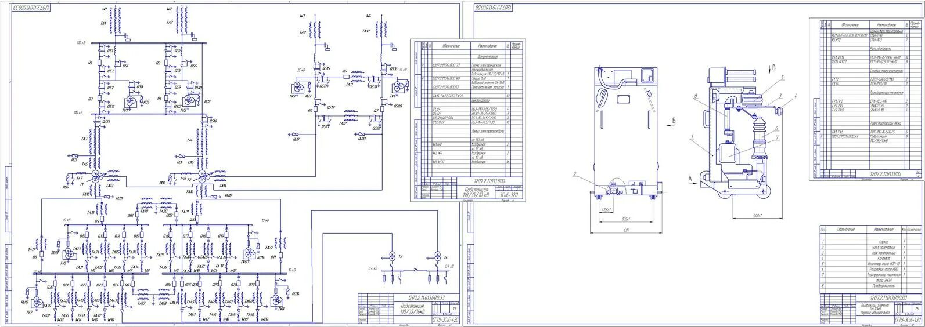Screen dimensions: 925x327
Task: Select the W20 feeder label
Action: [265, 319]
